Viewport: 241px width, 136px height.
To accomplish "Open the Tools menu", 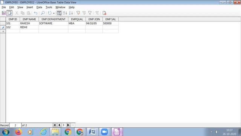I will 49,7.
